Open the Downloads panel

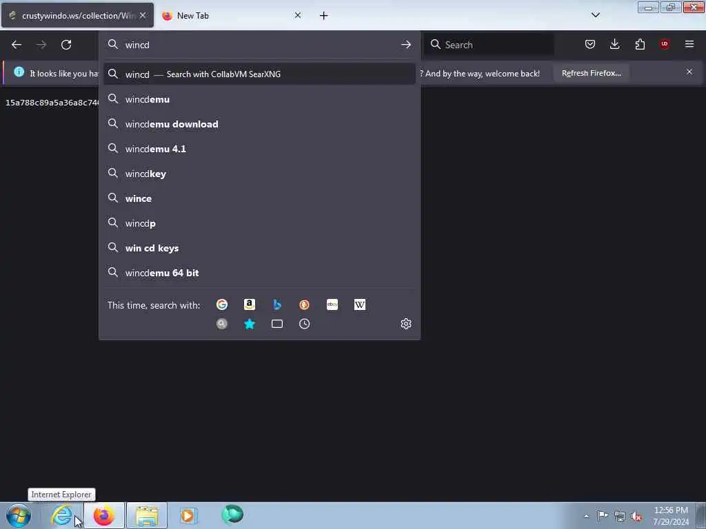[x=614, y=44]
